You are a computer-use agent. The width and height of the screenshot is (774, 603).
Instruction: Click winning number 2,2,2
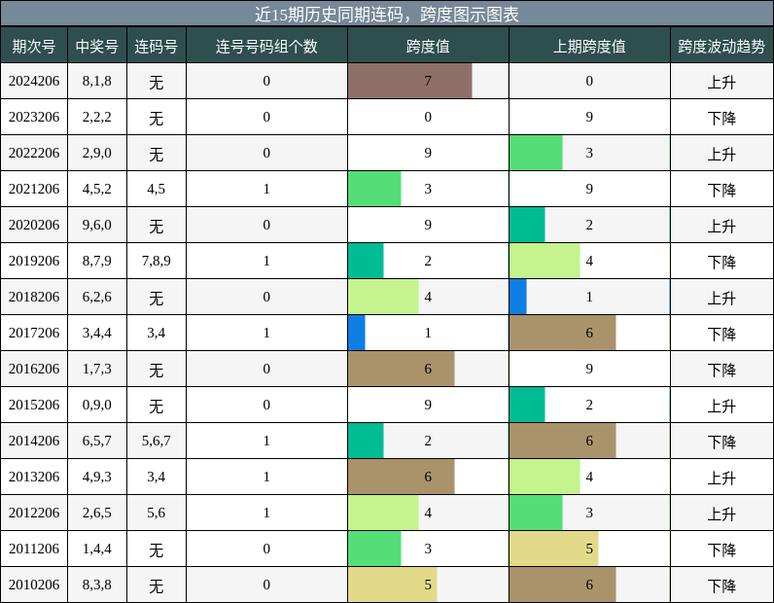(x=97, y=117)
